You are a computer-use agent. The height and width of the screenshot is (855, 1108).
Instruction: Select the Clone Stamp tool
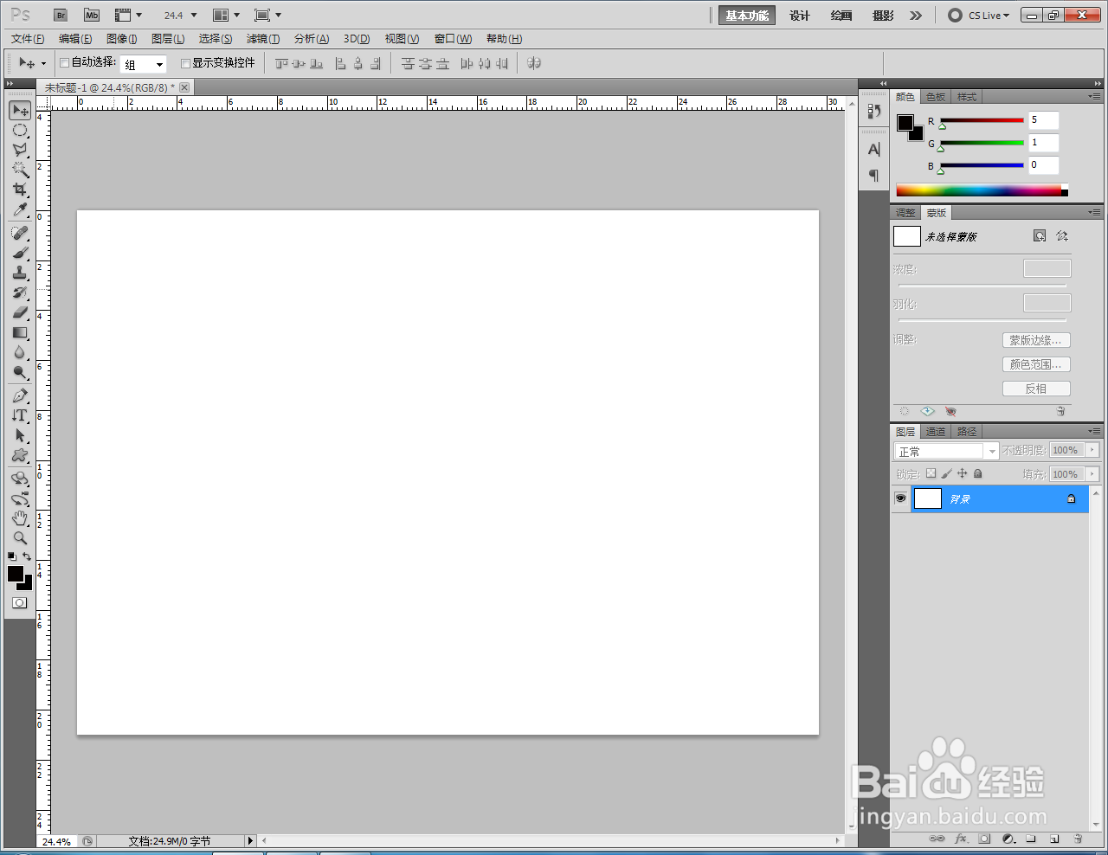(20, 273)
